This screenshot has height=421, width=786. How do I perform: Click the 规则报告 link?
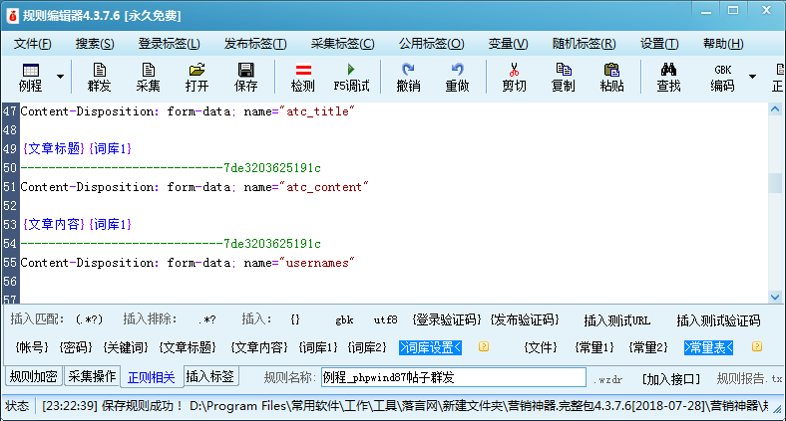749,378
